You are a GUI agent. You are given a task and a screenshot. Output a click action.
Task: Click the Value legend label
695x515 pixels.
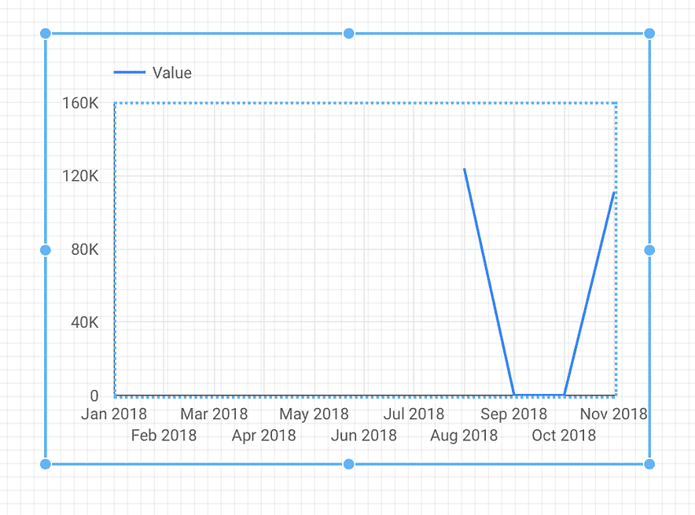(x=172, y=72)
